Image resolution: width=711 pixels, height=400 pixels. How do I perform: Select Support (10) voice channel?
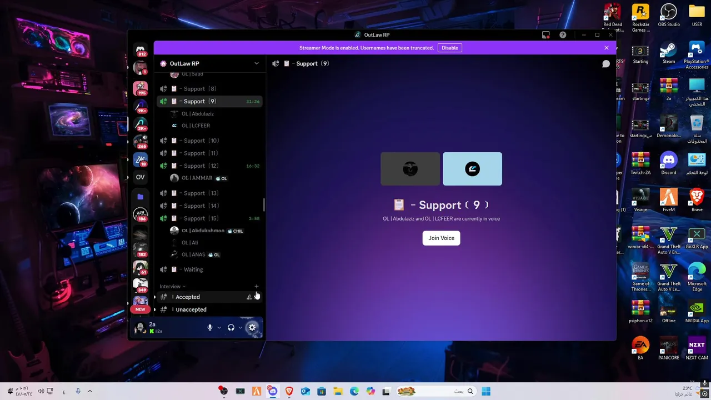click(x=209, y=141)
